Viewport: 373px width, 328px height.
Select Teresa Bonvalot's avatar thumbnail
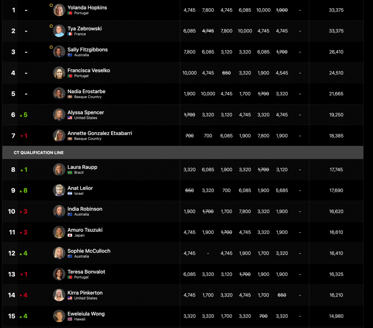tap(59, 274)
